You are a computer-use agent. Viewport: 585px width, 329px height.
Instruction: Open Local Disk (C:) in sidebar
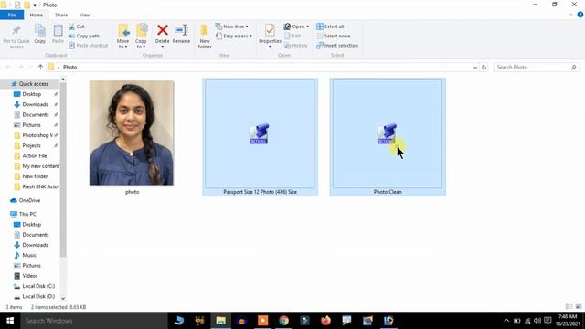(38, 286)
